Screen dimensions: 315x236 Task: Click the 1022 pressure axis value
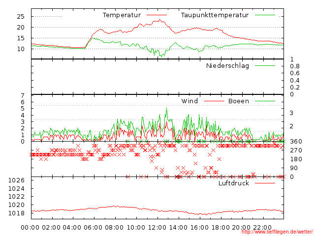(x=16, y=197)
